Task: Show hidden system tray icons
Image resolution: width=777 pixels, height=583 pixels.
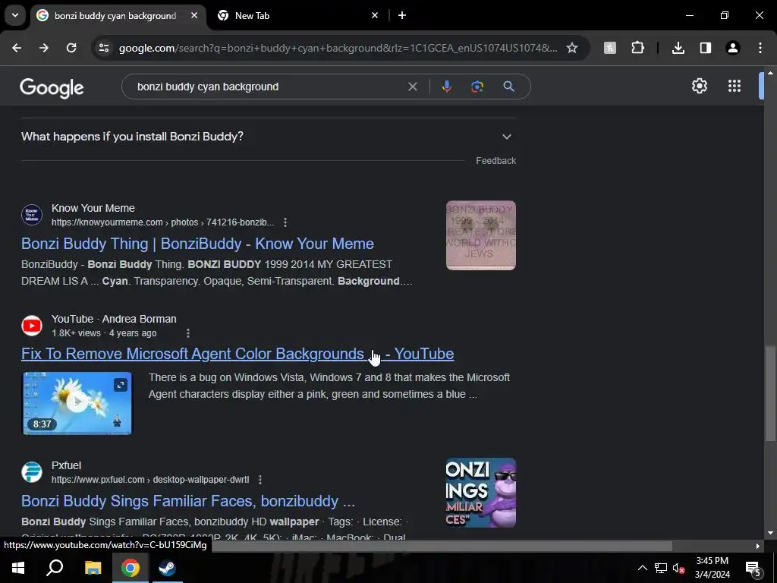Action: pos(642,568)
